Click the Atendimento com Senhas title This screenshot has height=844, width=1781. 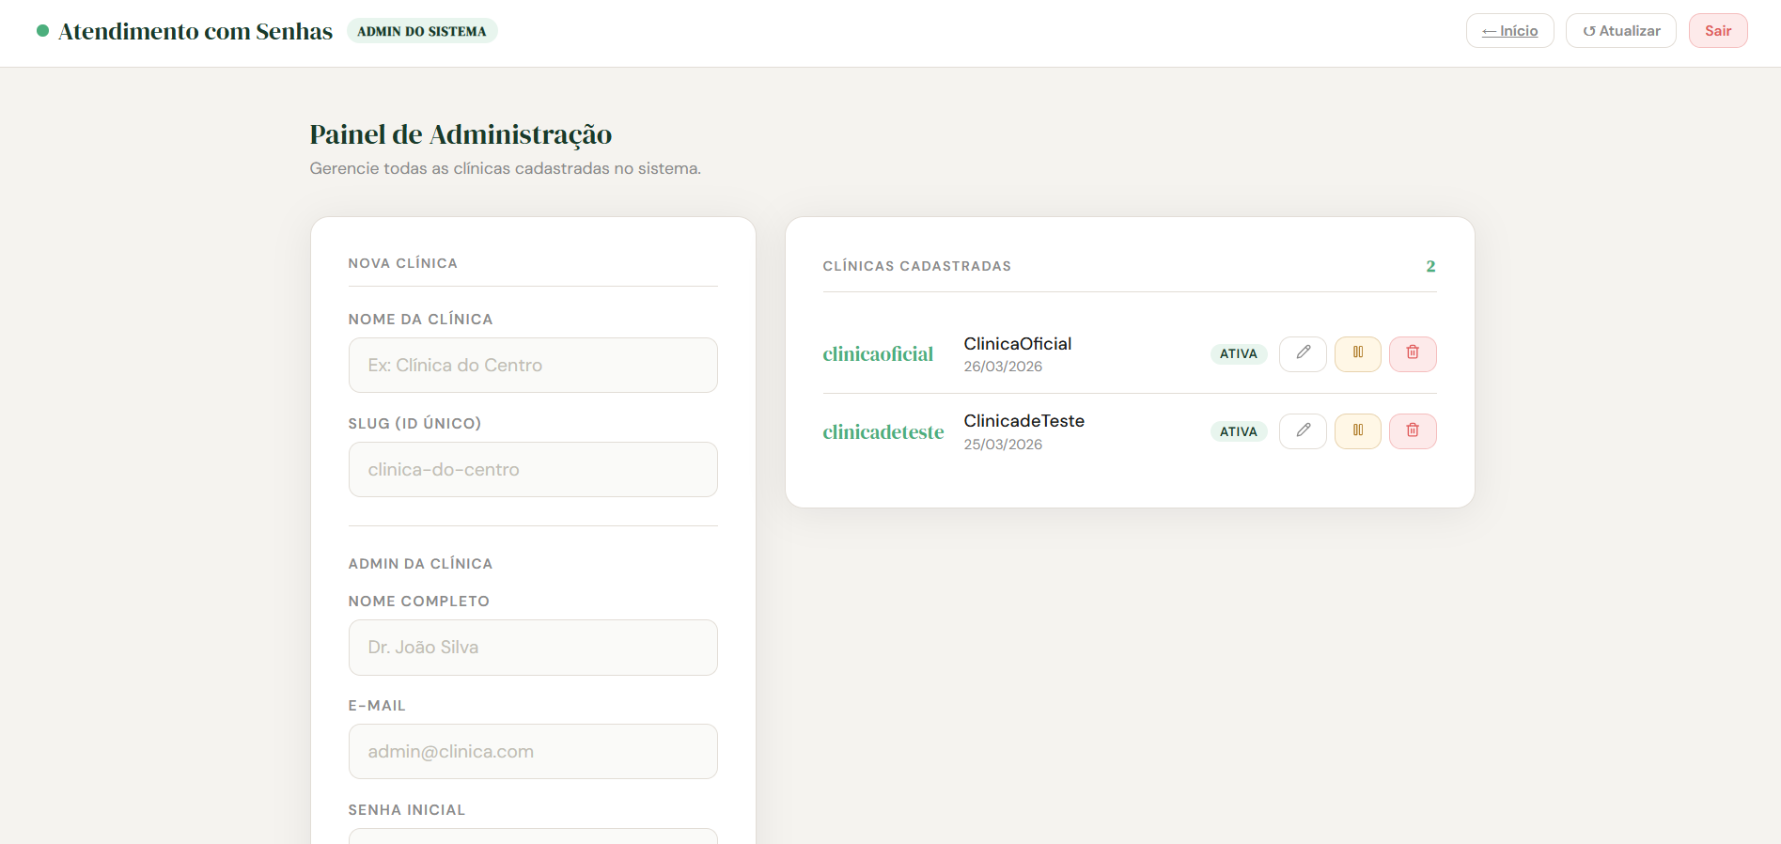[195, 32]
